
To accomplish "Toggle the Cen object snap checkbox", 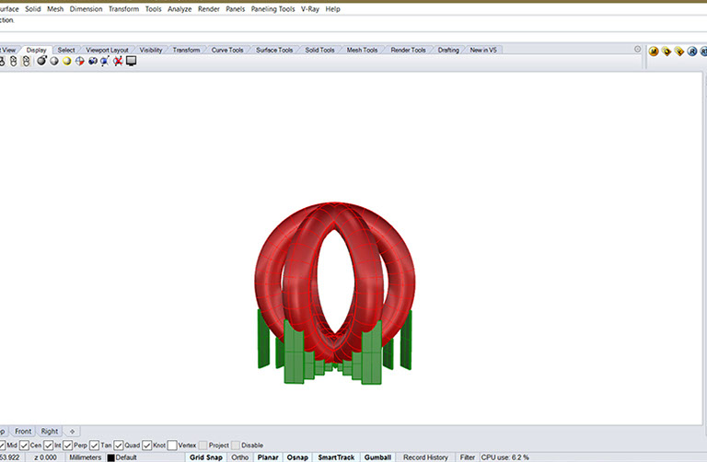I will point(24,445).
